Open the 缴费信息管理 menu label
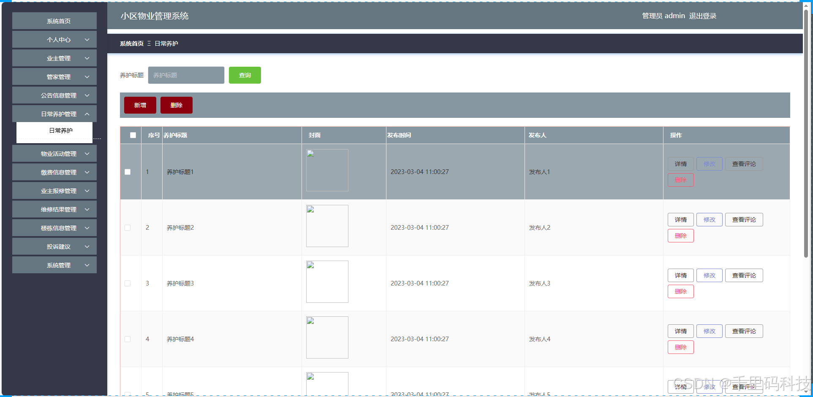 pyautogui.click(x=59, y=172)
